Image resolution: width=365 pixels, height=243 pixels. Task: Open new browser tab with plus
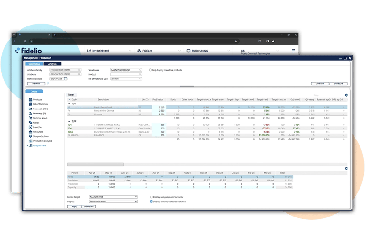pyautogui.click(x=55, y=35)
